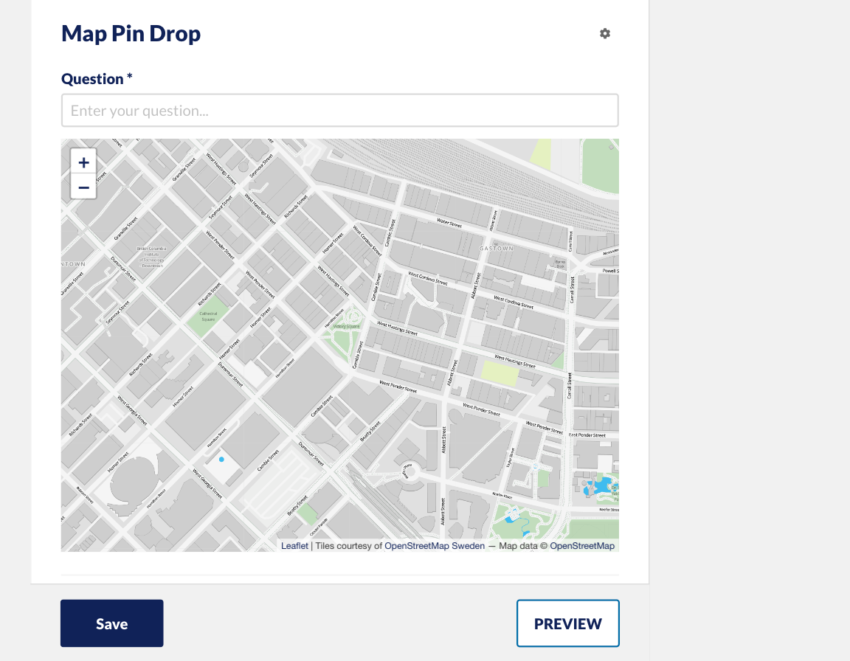Zoom out of the map with minus button
Screen dimensions: 850x661
83,187
